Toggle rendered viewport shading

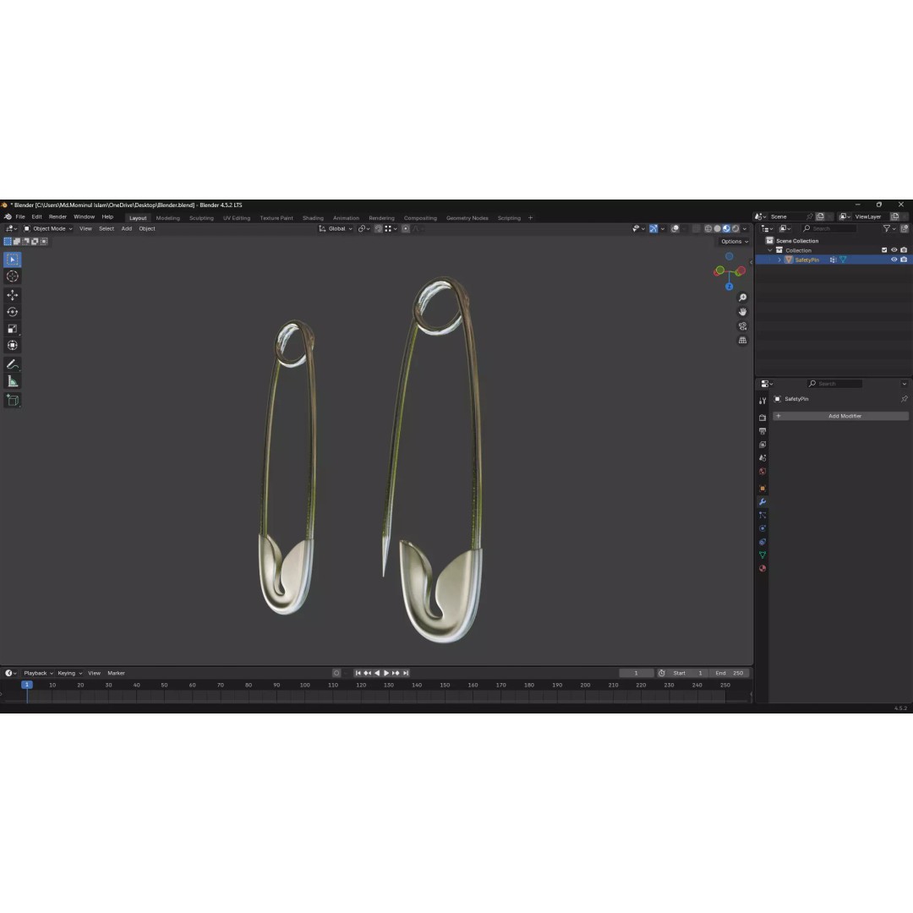(735, 229)
